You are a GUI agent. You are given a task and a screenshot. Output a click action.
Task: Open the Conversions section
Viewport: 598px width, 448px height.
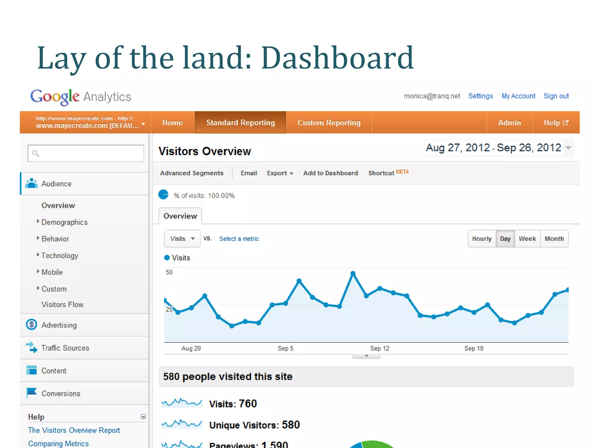pyautogui.click(x=85, y=393)
